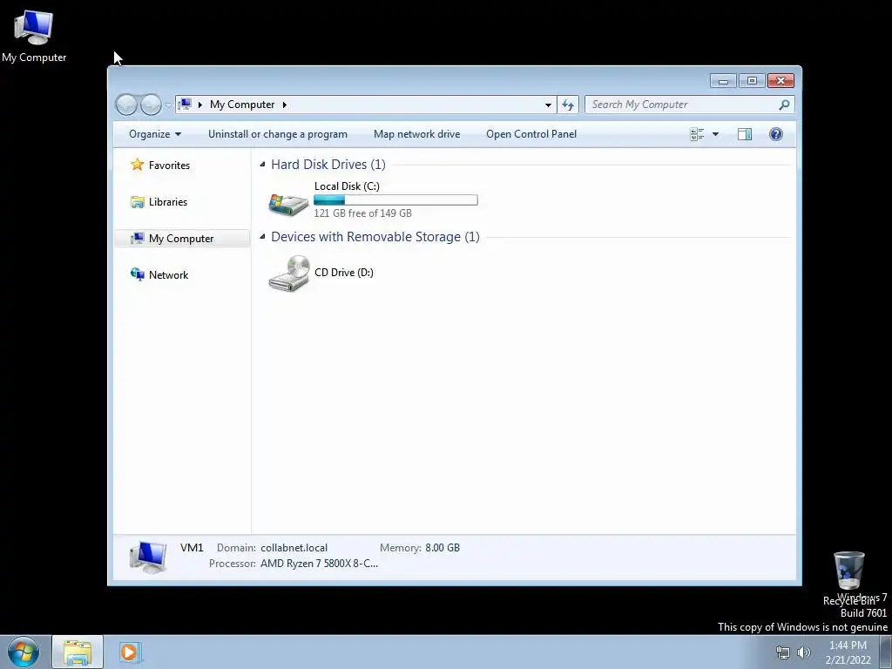892x669 pixels.
Task: Select My Computer in navigation pane
Action: point(181,239)
